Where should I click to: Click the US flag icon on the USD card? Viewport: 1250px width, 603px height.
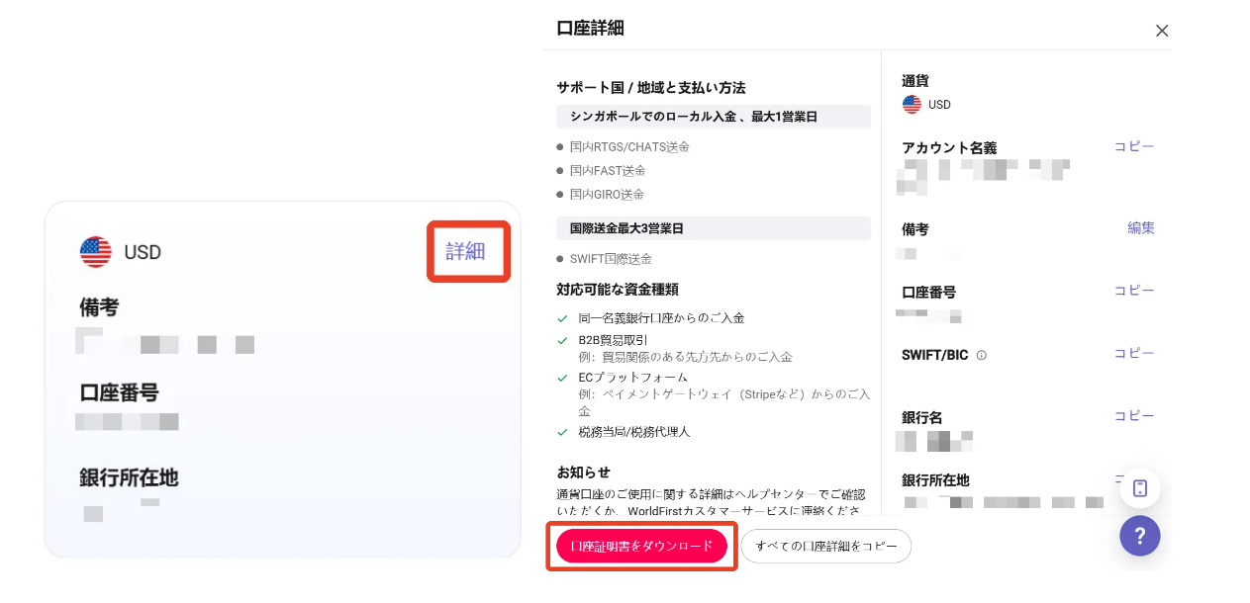pos(96,252)
